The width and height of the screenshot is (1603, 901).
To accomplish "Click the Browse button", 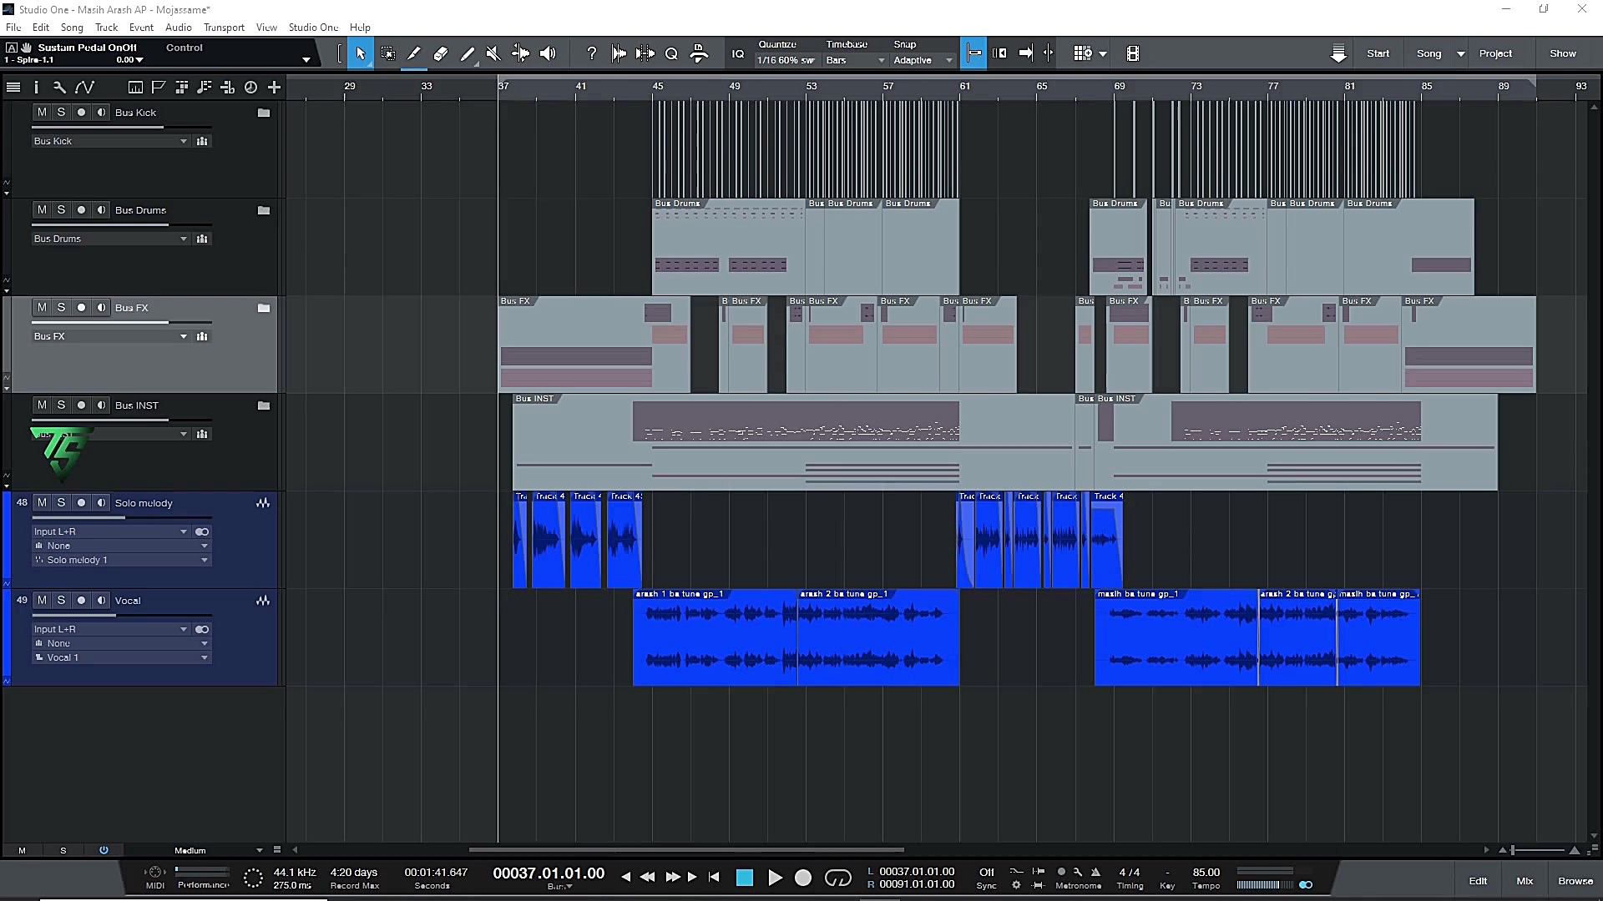I will click(x=1575, y=881).
